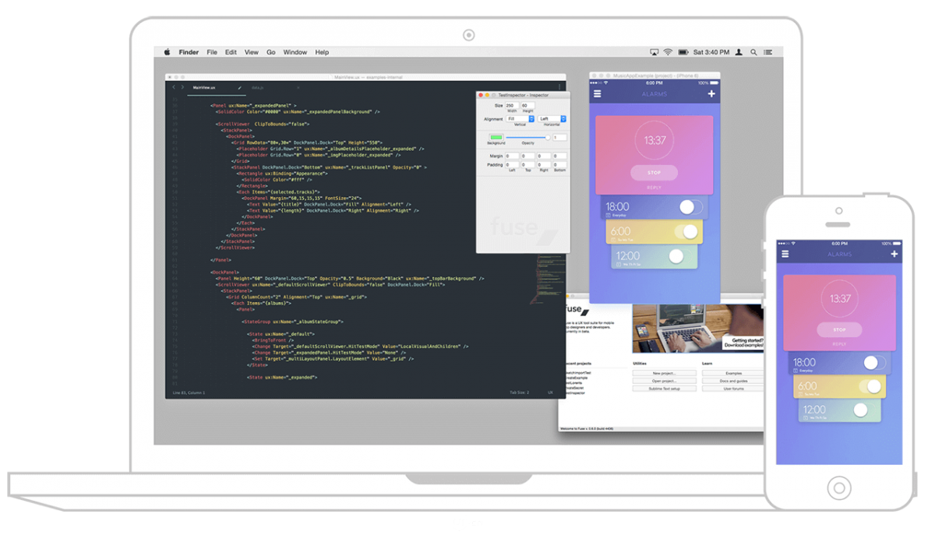Tap STOP button on white iPhone mockup
The image size is (935, 535).
click(839, 329)
